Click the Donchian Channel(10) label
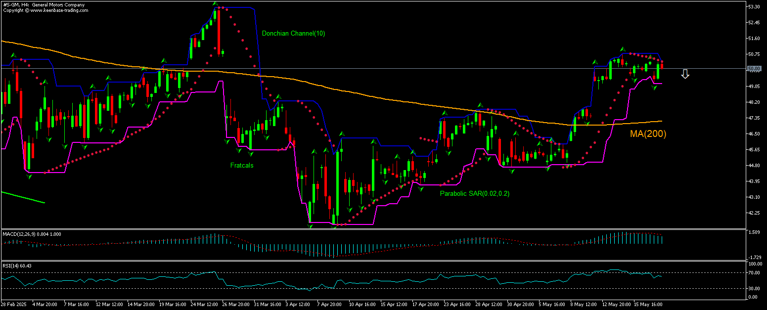 pyautogui.click(x=294, y=34)
